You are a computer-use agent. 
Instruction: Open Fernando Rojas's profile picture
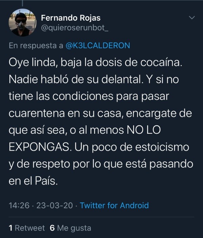[x=22, y=22]
